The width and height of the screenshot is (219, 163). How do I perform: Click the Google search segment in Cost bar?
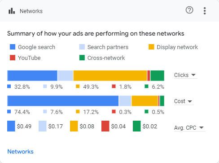point(63,101)
